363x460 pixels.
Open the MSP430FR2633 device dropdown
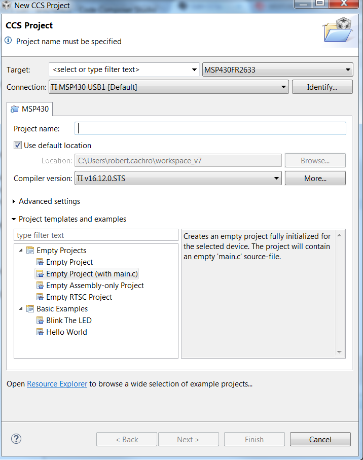coord(348,70)
